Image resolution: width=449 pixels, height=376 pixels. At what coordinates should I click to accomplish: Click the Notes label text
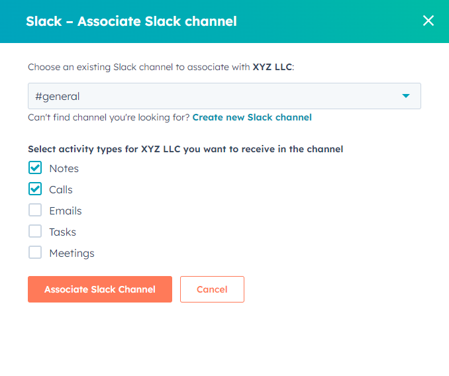coord(64,169)
